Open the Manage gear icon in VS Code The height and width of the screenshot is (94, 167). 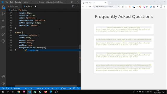(x=3, y=83)
